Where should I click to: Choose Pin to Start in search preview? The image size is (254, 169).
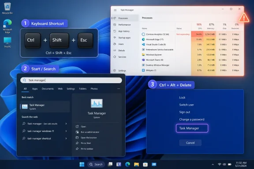coord(83,143)
